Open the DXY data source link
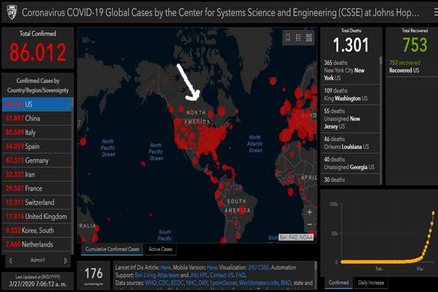This screenshot has width=438, height=292. (x=203, y=283)
